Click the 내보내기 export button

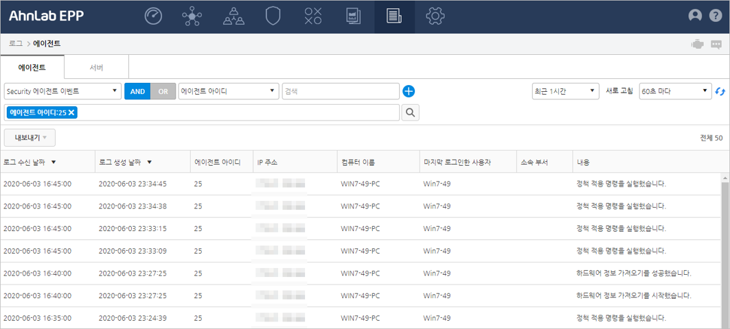(x=30, y=138)
